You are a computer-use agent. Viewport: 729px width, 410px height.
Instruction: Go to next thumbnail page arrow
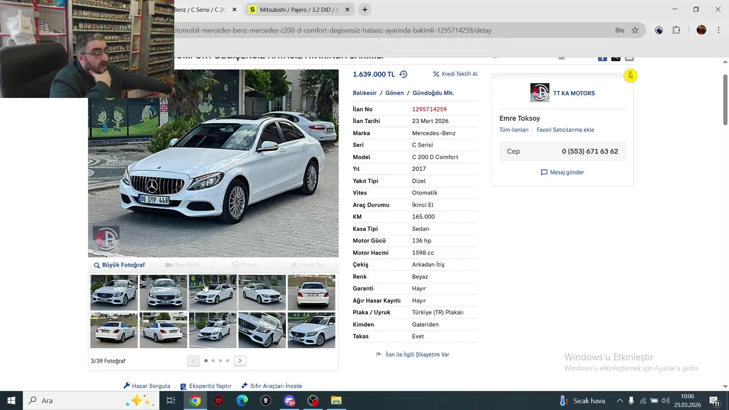point(240,360)
